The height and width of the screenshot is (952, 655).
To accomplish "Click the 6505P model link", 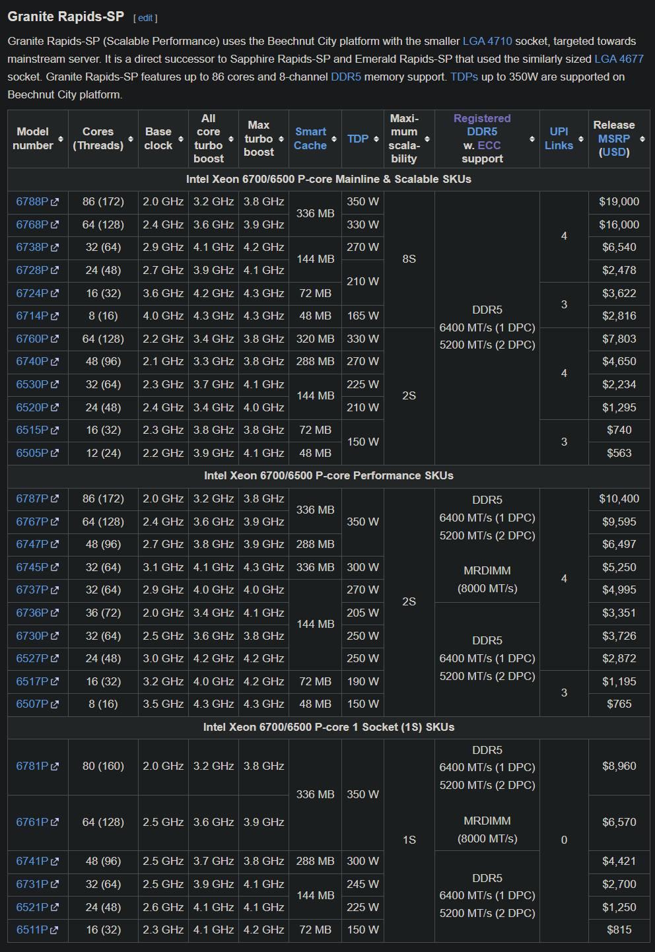I will click(32, 453).
